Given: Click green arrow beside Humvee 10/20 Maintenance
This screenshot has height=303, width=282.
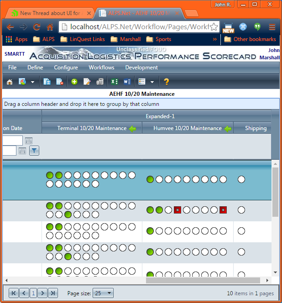Looking at the screenshot, I should tap(228, 129).
